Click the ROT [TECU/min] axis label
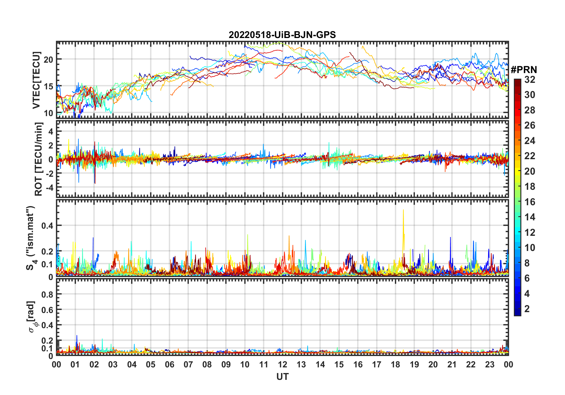 pos(39,159)
